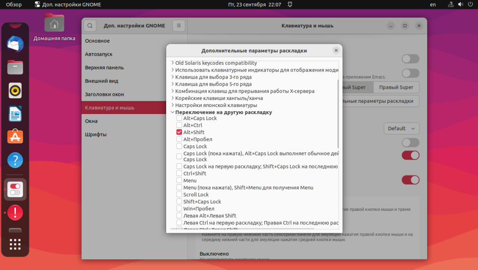Viewport: 478px width, 270px height.
Task: Open Thunderbird mail from the dock
Action: pyautogui.click(x=15, y=44)
